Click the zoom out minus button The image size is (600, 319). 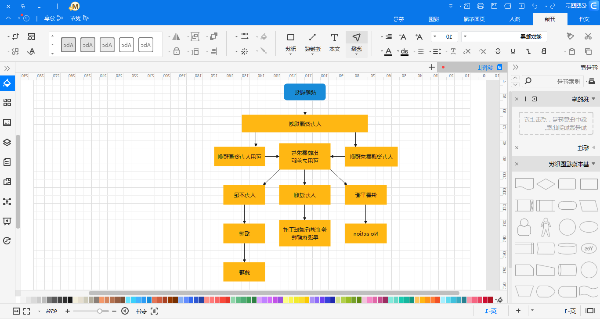tap(114, 311)
